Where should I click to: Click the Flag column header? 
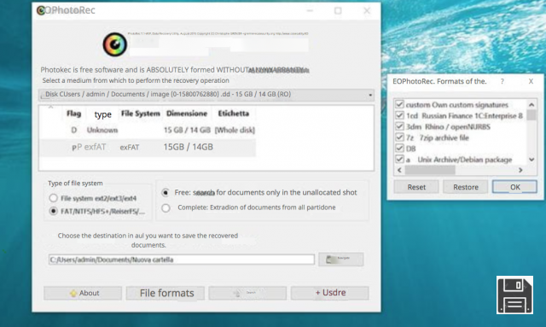tap(74, 114)
